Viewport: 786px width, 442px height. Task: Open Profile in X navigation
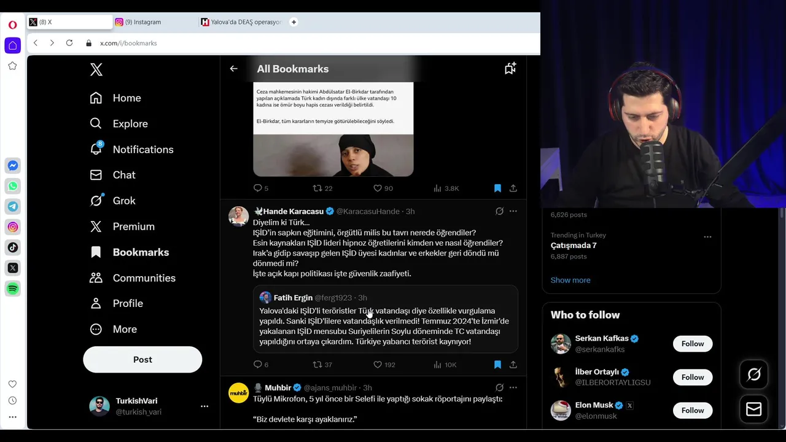[x=116, y=303]
